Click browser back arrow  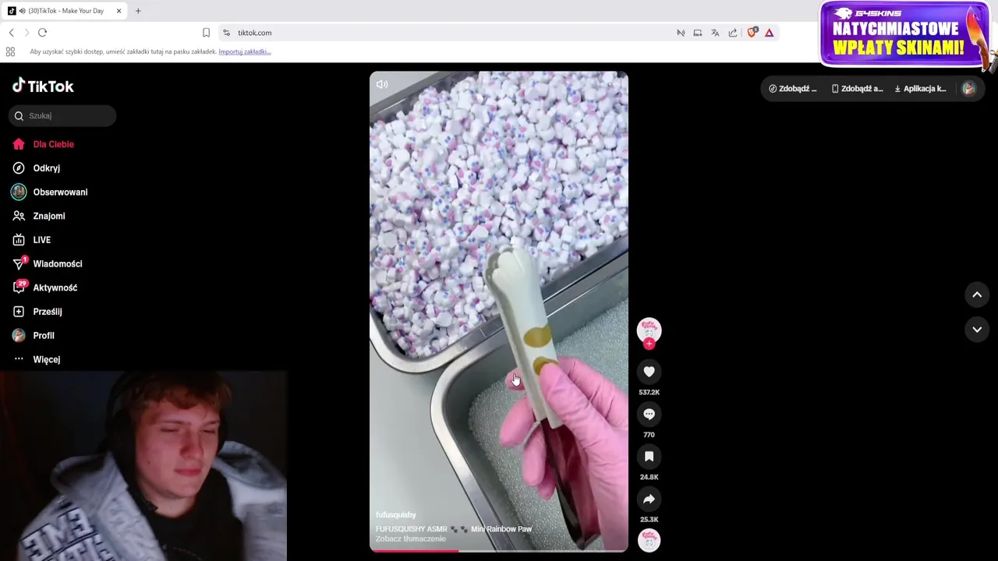tap(11, 33)
